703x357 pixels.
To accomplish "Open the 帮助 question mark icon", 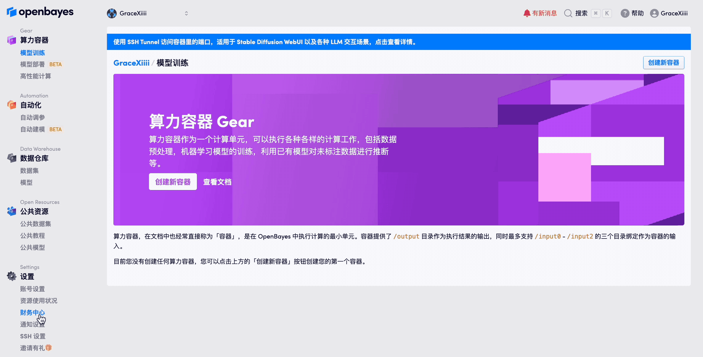I will [624, 13].
